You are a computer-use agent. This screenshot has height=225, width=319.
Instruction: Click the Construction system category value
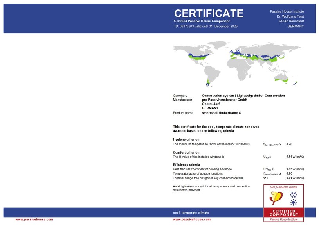click(x=243, y=96)
